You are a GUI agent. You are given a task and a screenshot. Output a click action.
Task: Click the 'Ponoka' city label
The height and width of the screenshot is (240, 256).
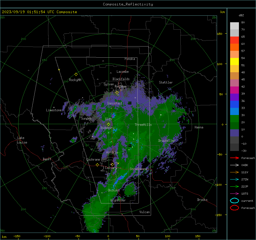coord(130,59)
